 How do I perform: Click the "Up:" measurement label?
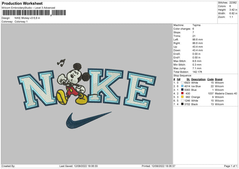tap(175, 47)
